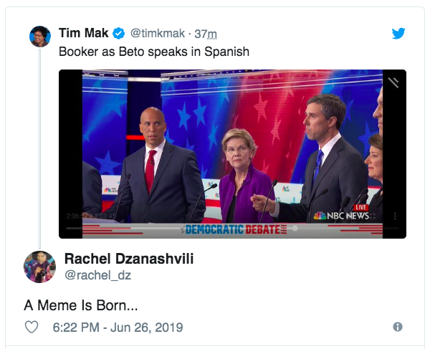The width and height of the screenshot is (430, 349).
Task: Open Rachel Dzanashvili's name link
Action: 129,259
